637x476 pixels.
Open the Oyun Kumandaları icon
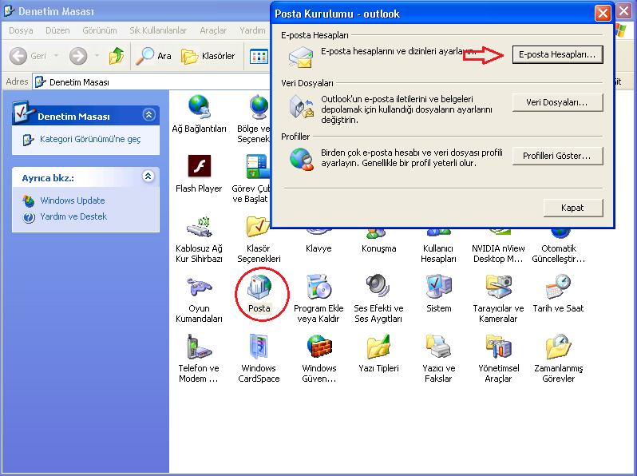(x=199, y=299)
